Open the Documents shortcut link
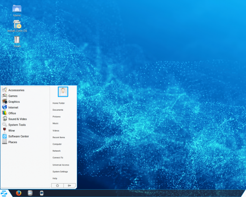Screen dimensions: 246x197 click(58, 110)
